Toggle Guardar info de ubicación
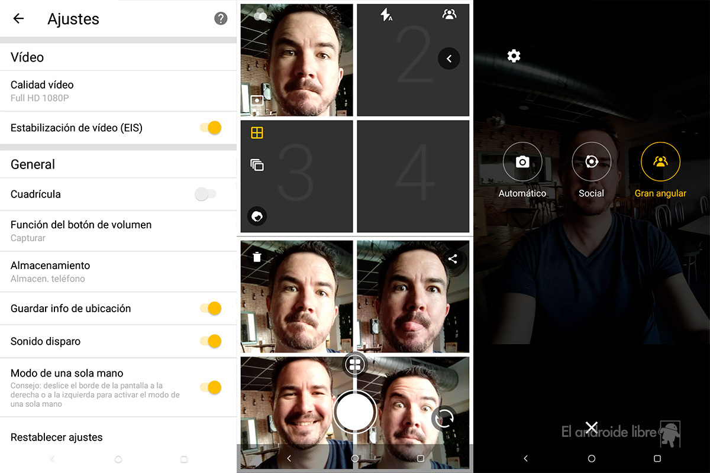Image resolution: width=710 pixels, height=473 pixels. [x=210, y=308]
